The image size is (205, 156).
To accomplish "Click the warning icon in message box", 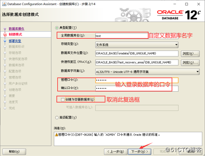I will coord(57,135).
